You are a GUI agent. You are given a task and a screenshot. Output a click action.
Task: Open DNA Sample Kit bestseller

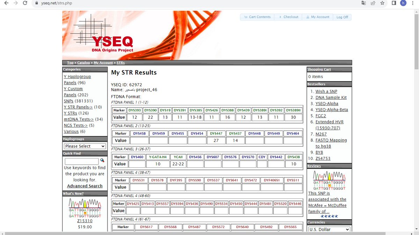(331, 97)
